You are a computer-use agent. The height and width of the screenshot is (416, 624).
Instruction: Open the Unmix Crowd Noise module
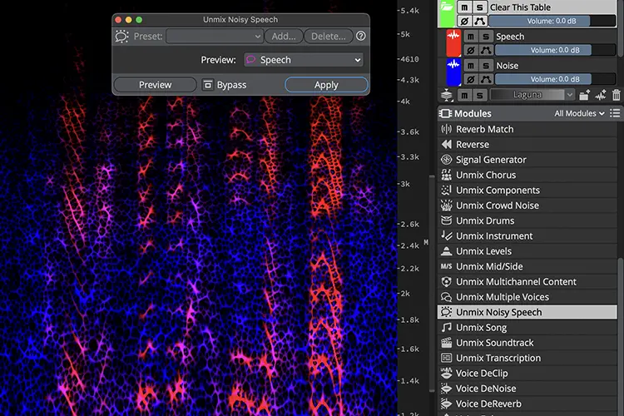527,206
